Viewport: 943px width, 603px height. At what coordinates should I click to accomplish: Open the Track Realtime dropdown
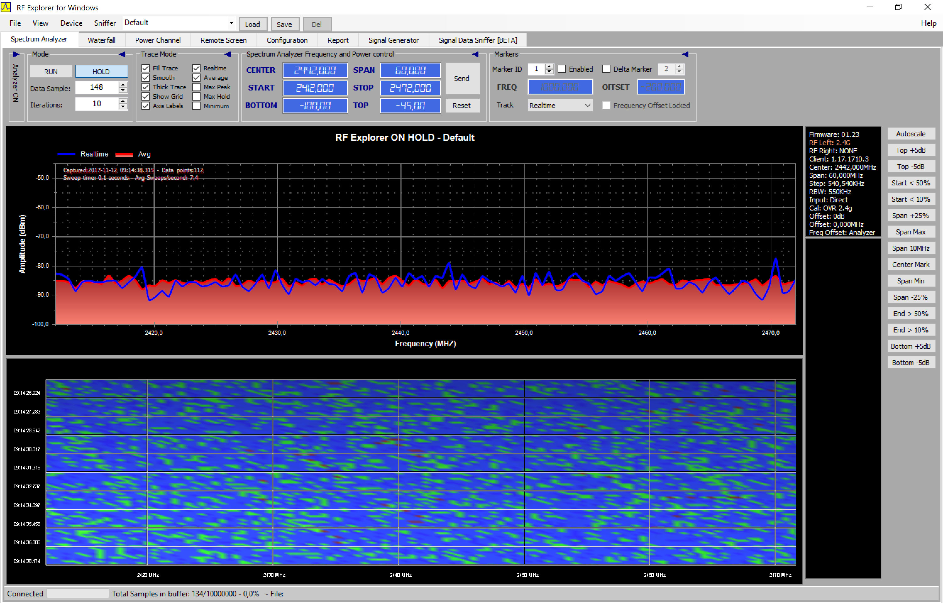(587, 106)
